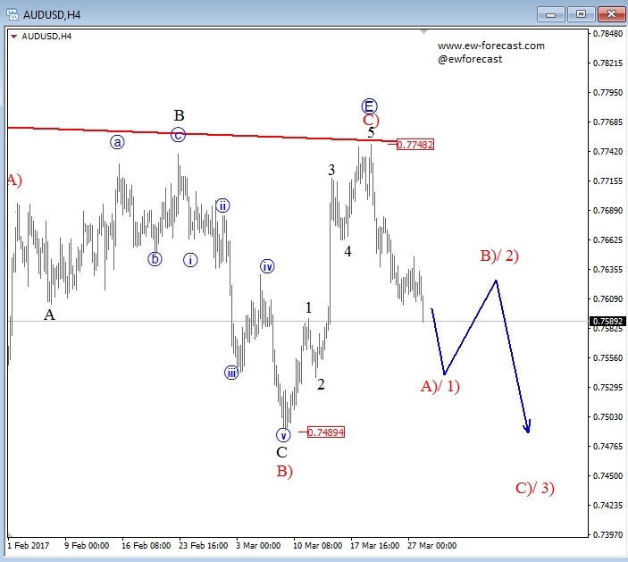Click the red B)/ 2) projection label

(499, 256)
